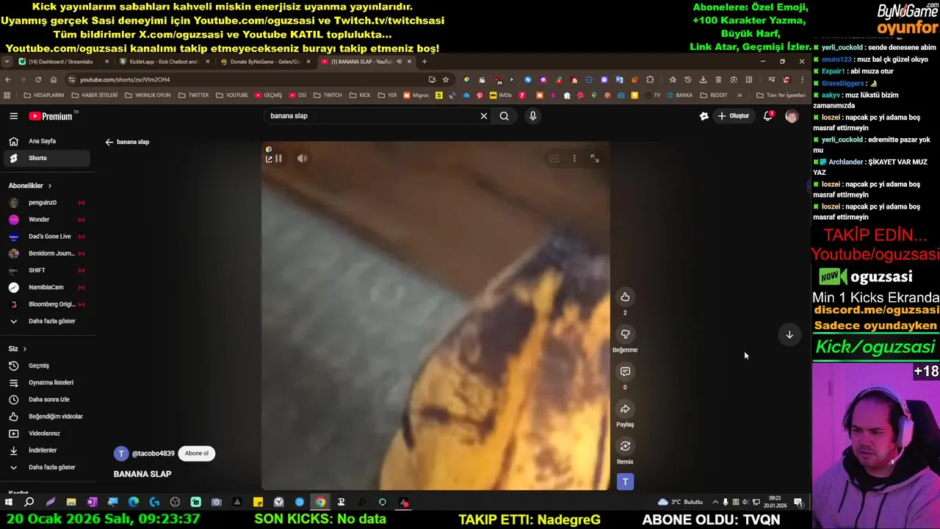
Task: Click the search magnifier button
Action: (505, 116)
